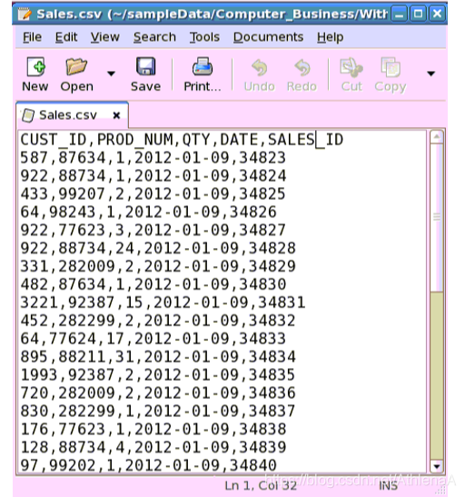
Task: Click the line starting 720,282009
Action: (158, 393)
